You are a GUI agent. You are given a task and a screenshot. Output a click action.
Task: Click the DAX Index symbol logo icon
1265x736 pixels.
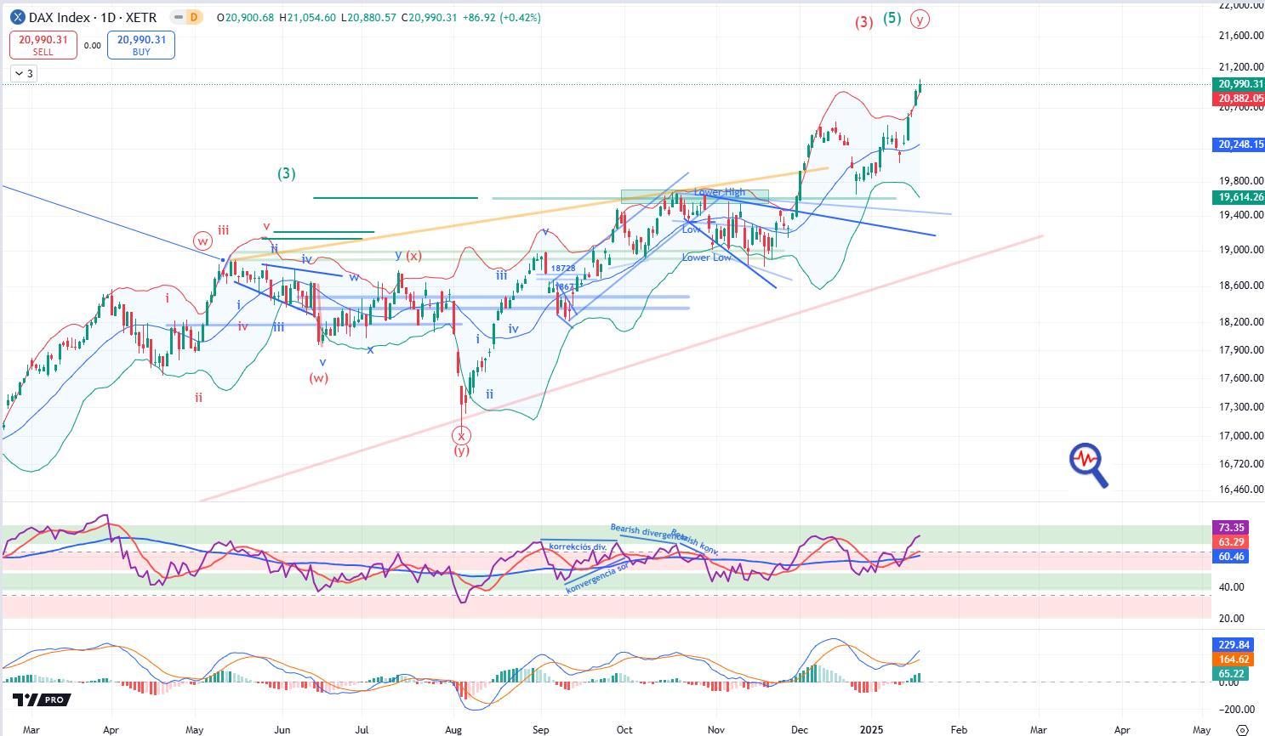pyautogui.click(x=17, y=17)
